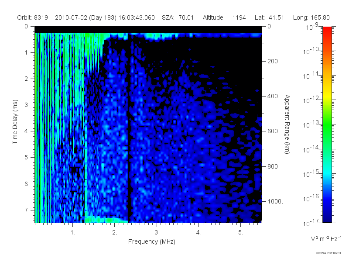Click the 'Orbit: 8319' header text
349x262 pixels.
click(x=32, y=17)
